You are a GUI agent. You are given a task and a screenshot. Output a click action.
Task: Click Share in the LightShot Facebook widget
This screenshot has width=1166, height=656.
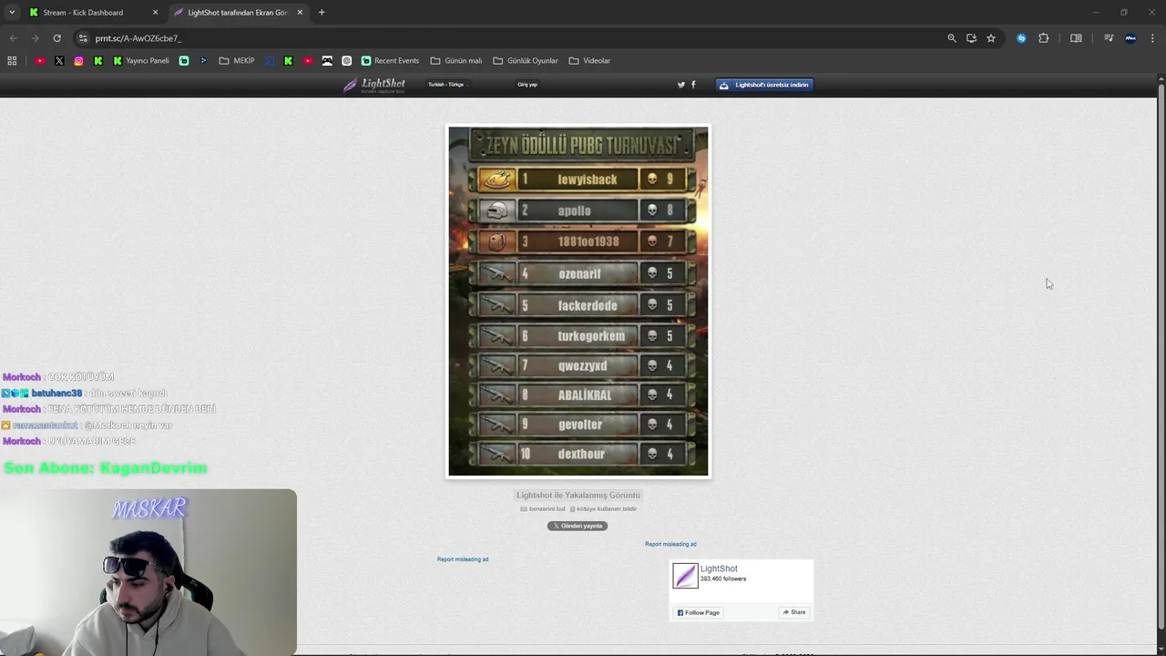pyautogui.click(x=794, y=612)
